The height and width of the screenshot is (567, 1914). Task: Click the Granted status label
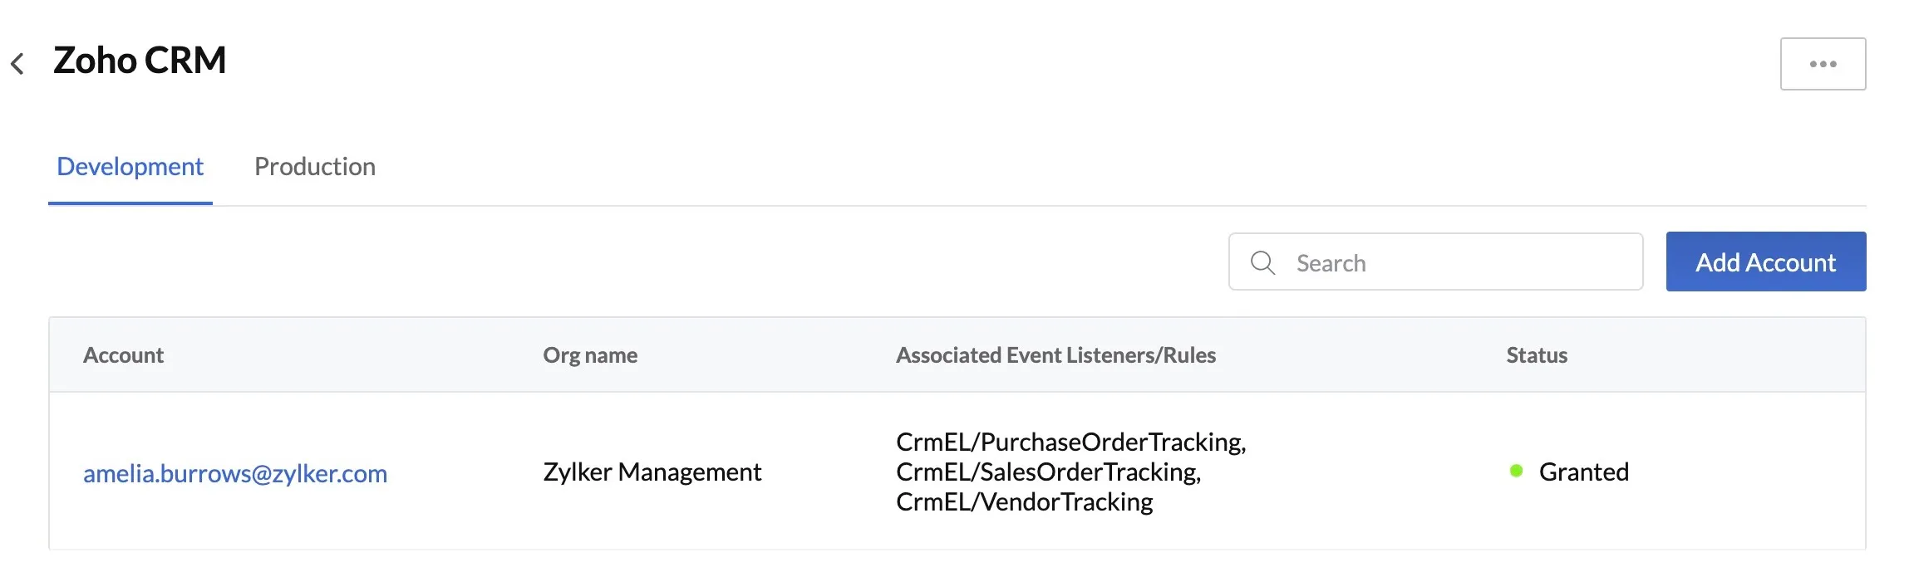[x=1583, y=472]
